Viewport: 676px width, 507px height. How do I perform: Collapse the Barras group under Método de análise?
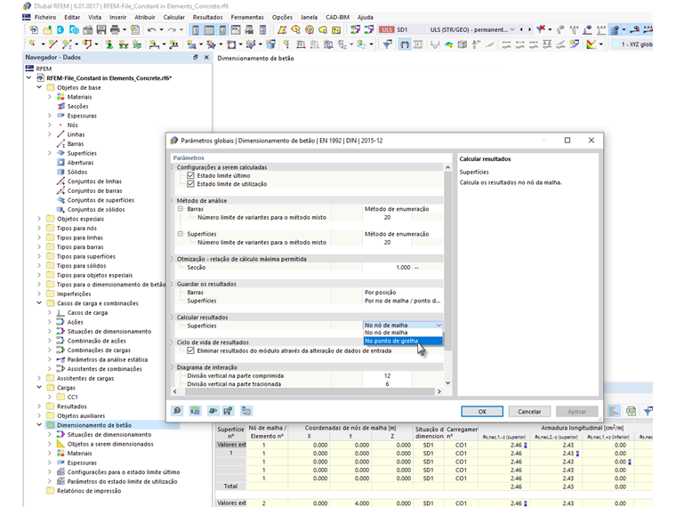pyautogui.click(x=181, y=209)
